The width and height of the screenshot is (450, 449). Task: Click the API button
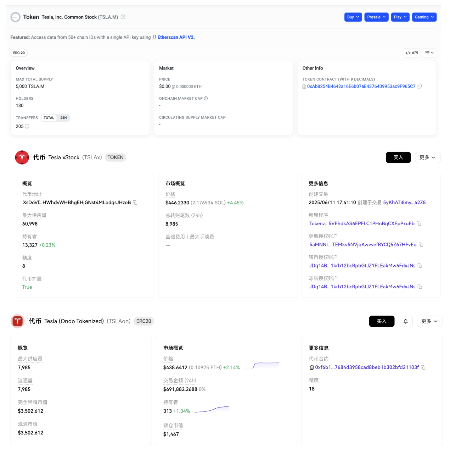[412, 53]
